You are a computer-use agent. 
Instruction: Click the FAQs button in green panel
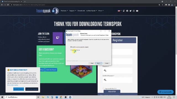click(42, 70)
